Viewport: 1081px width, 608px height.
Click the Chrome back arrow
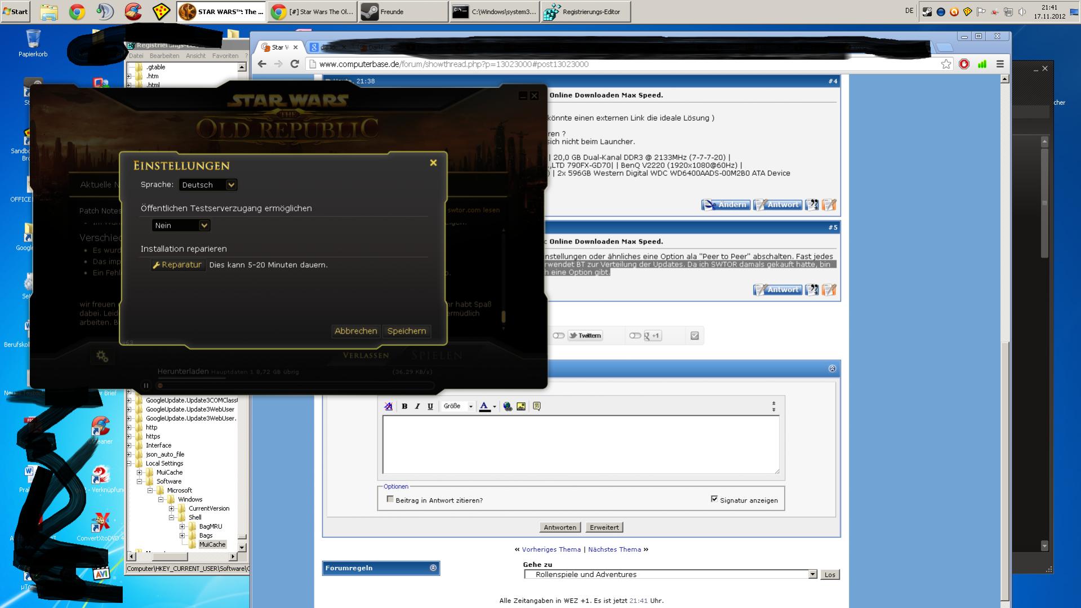[262, 64]
